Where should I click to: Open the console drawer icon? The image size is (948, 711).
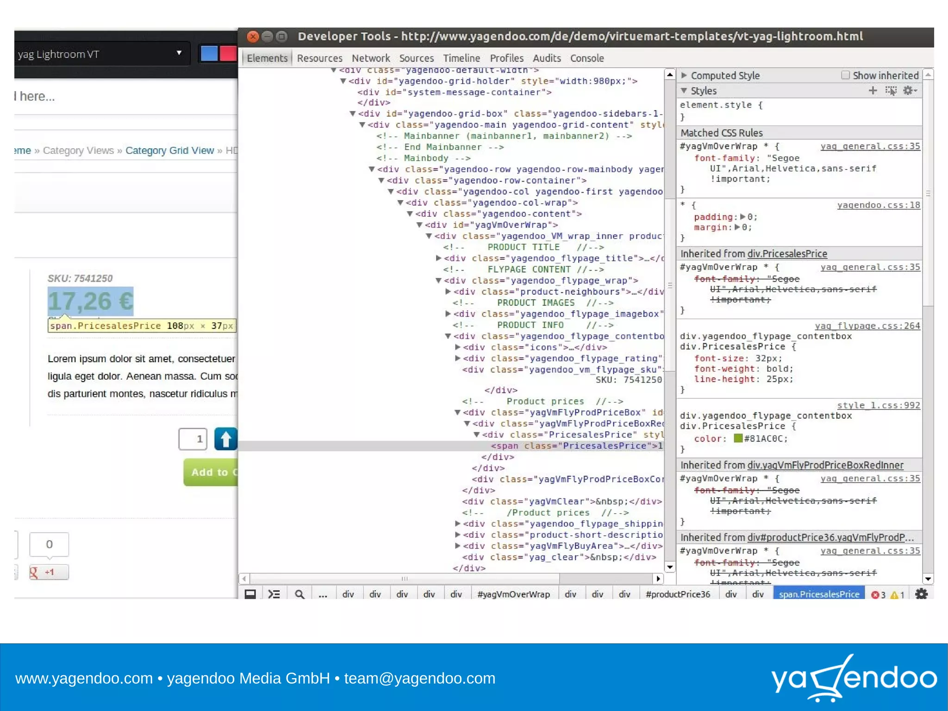[274, 594]
